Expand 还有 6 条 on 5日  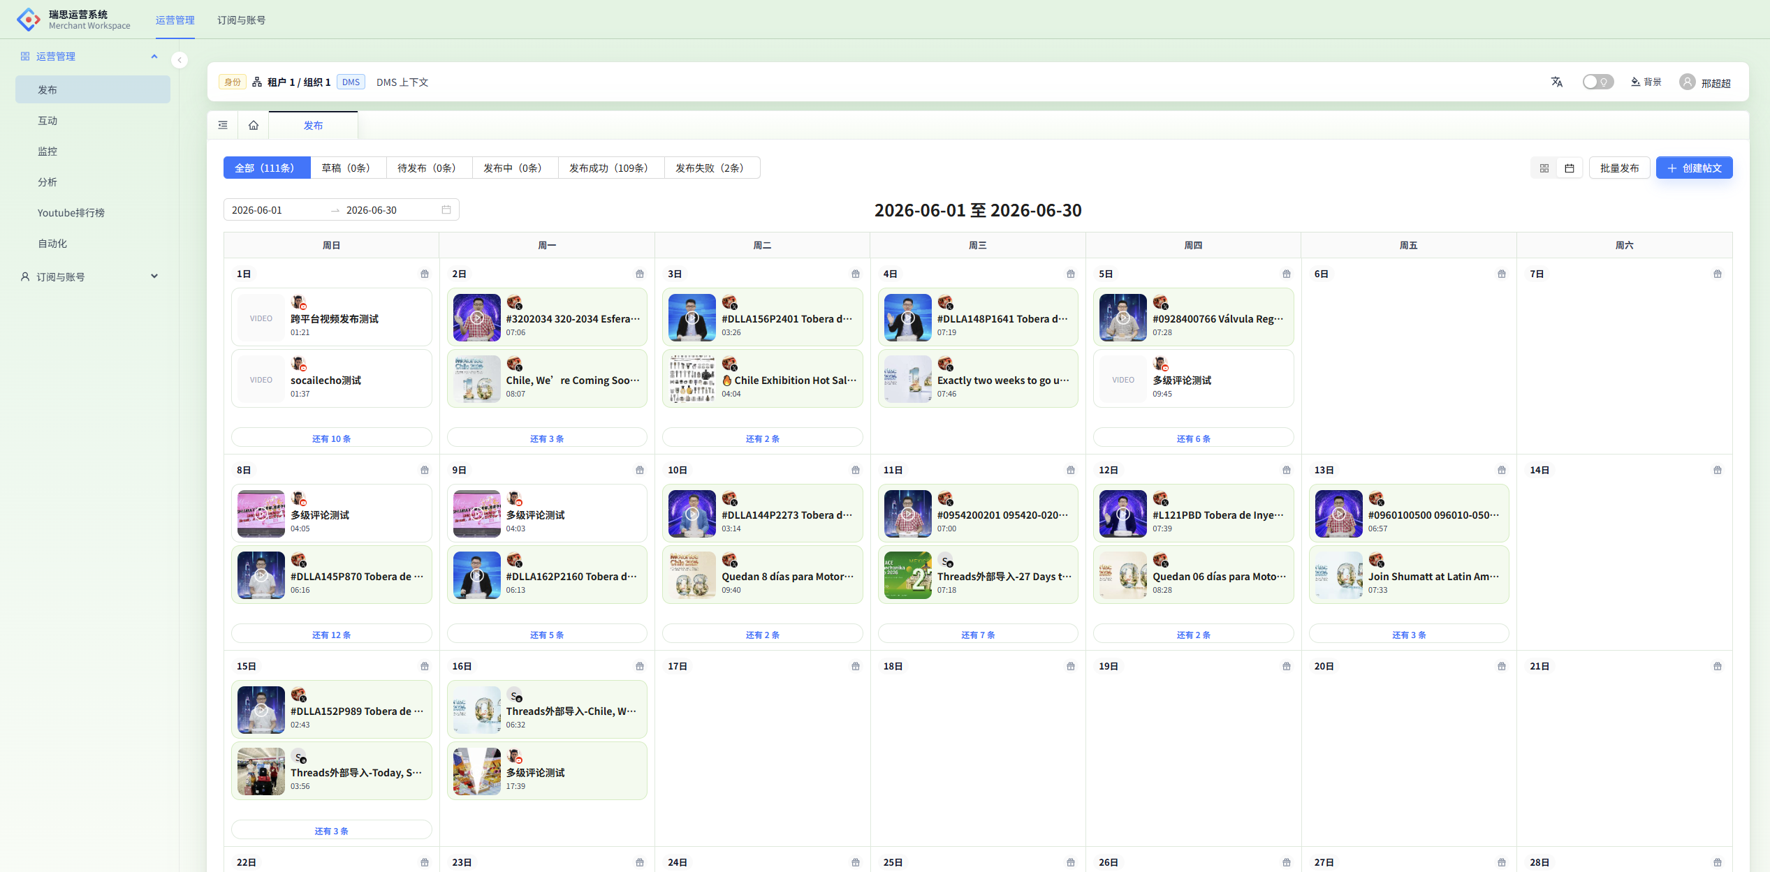(x=1193, y=438)
